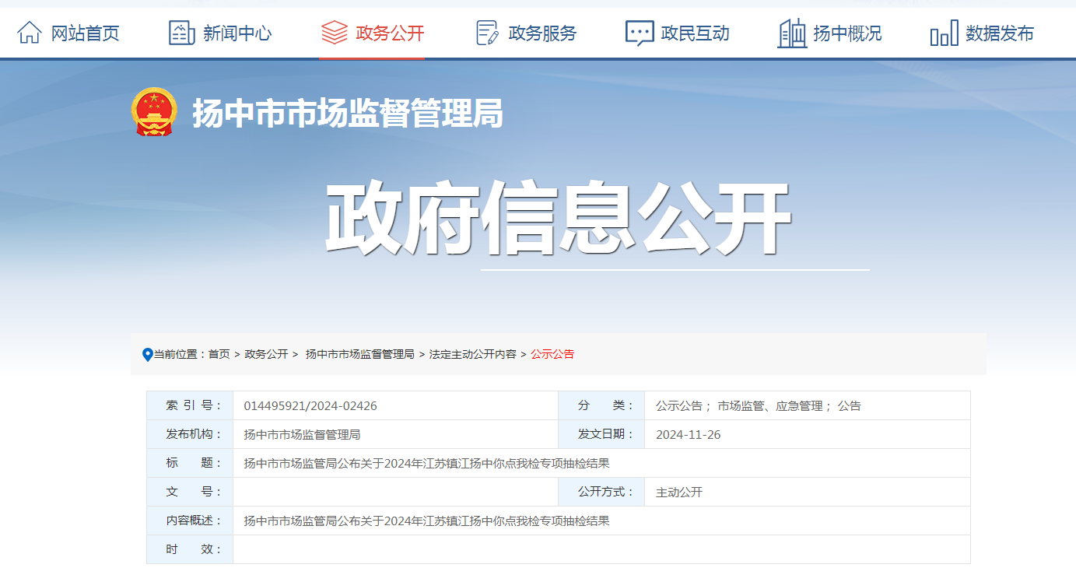
Task: Open 法定主动公开内容 breadcrumb link
Action: [473, 354]
